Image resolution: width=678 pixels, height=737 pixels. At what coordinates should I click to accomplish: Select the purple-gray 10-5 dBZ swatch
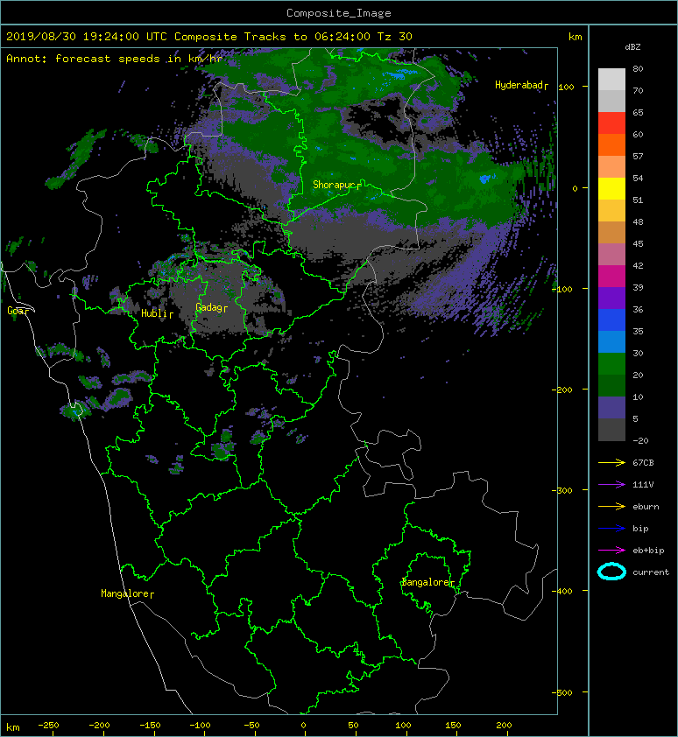[611, 408]
